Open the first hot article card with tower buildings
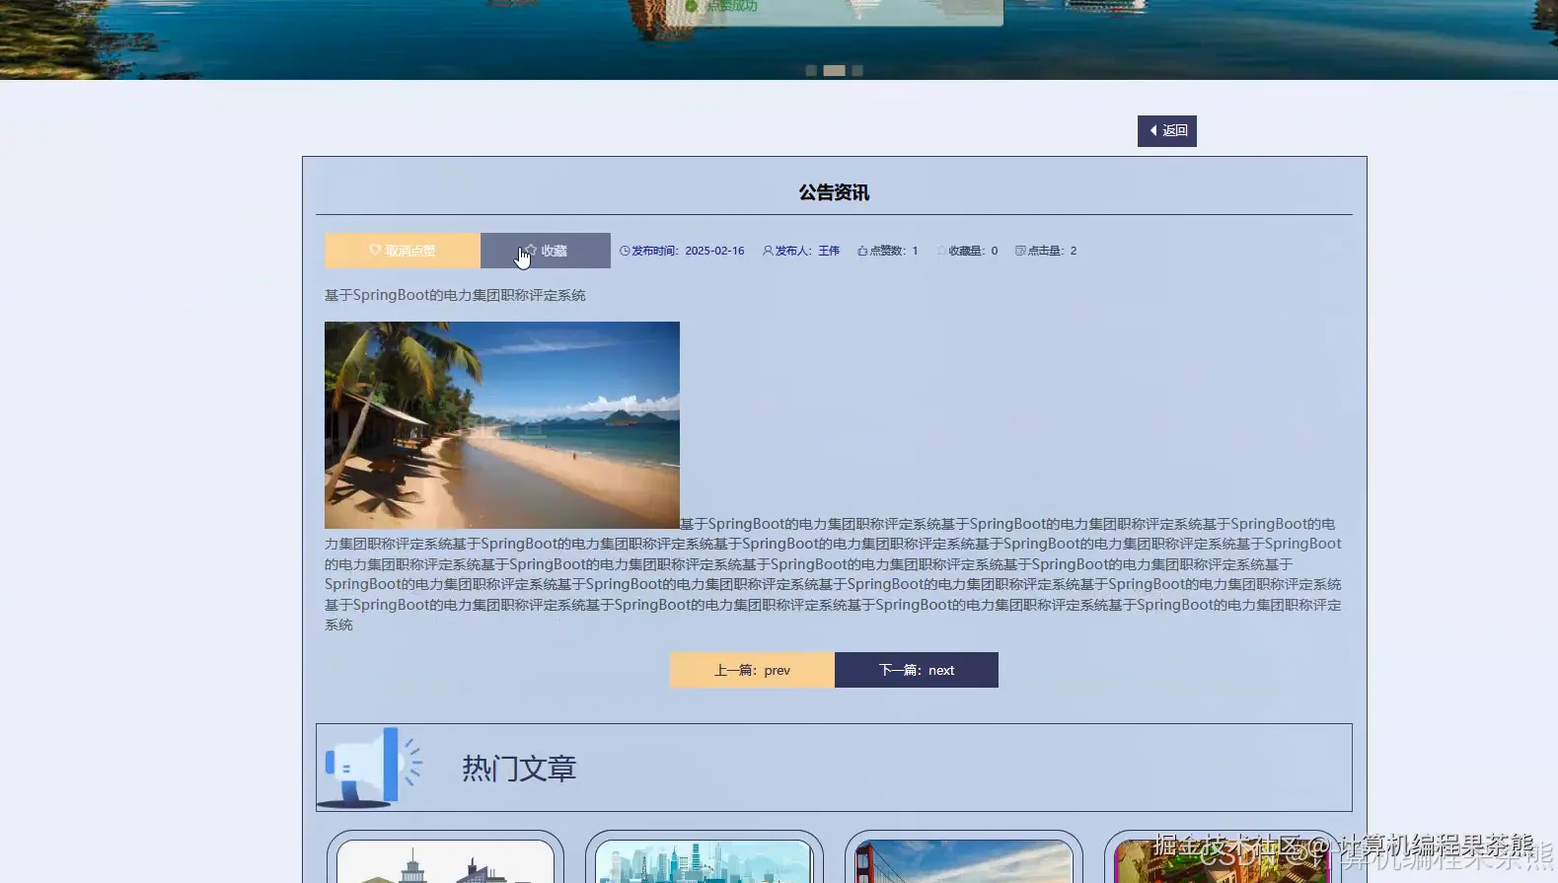Screen dimensions: 1558x883 (x=445, y=857)
